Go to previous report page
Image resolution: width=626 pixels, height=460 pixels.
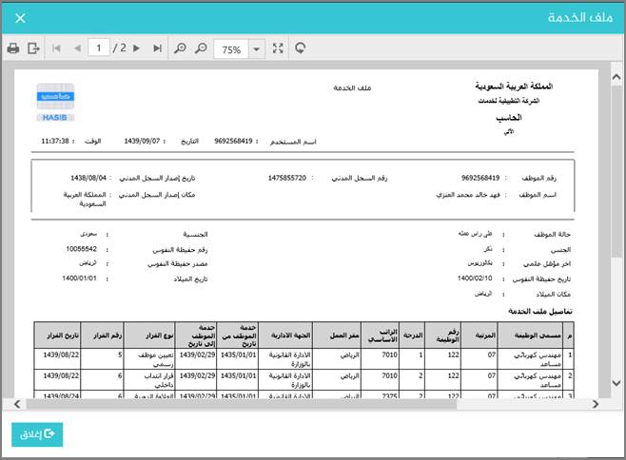pos(77,48)
